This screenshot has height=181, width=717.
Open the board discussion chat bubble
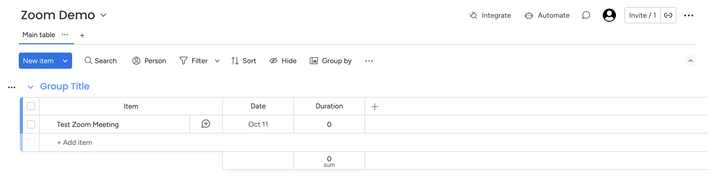point(586,15)
